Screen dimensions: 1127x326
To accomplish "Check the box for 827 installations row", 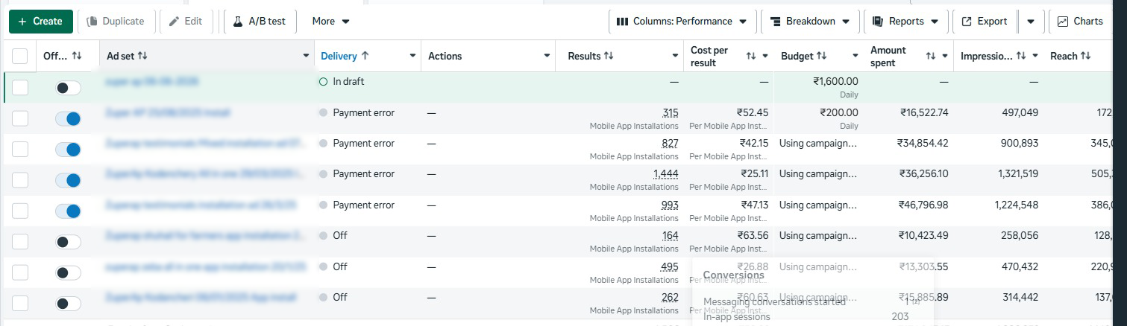I will click(20, 149).
